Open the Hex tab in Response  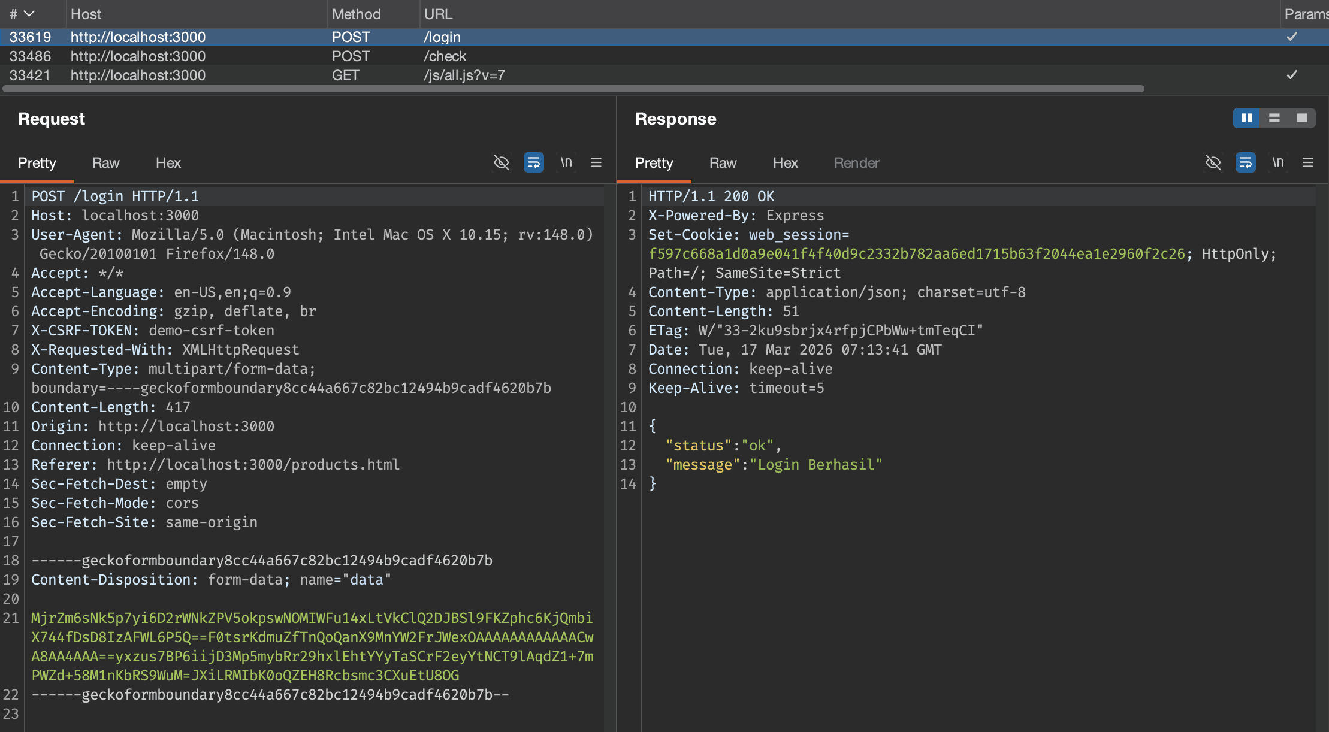click(785, 163)
